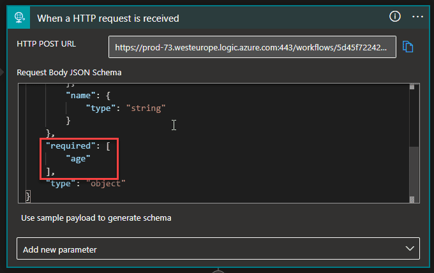Click the final closing brace of the schema
Screen dimensions: 434x273
tap(27, 196)
